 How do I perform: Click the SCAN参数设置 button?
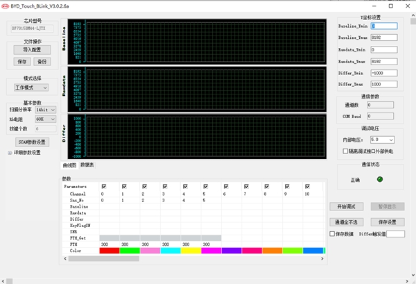pos(32,142)
